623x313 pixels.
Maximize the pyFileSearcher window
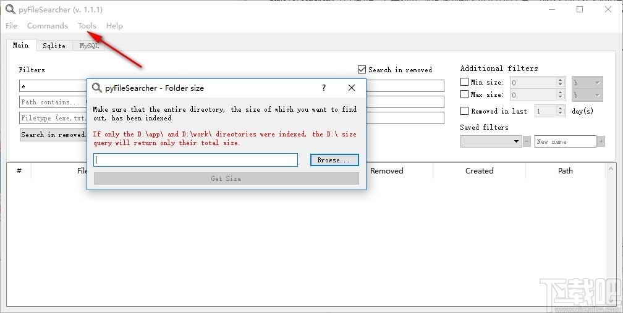pyautogui.click(x=580, y=9)
